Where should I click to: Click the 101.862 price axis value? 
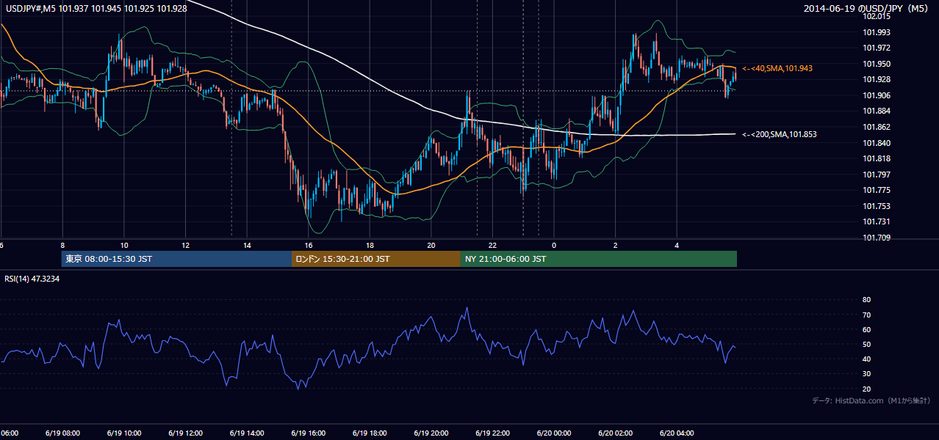(x=876, y=127)
